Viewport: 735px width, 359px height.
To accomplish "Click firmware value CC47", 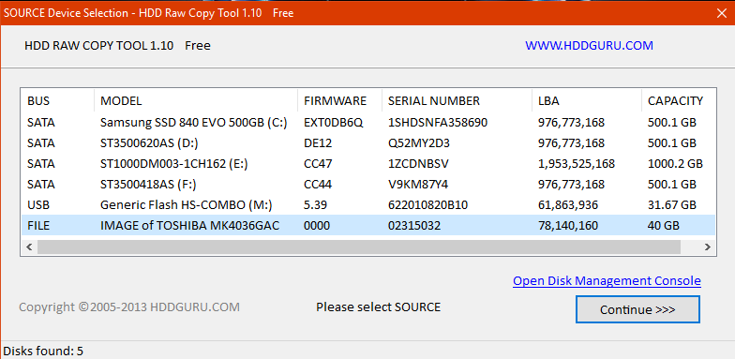I will (318, 163).
